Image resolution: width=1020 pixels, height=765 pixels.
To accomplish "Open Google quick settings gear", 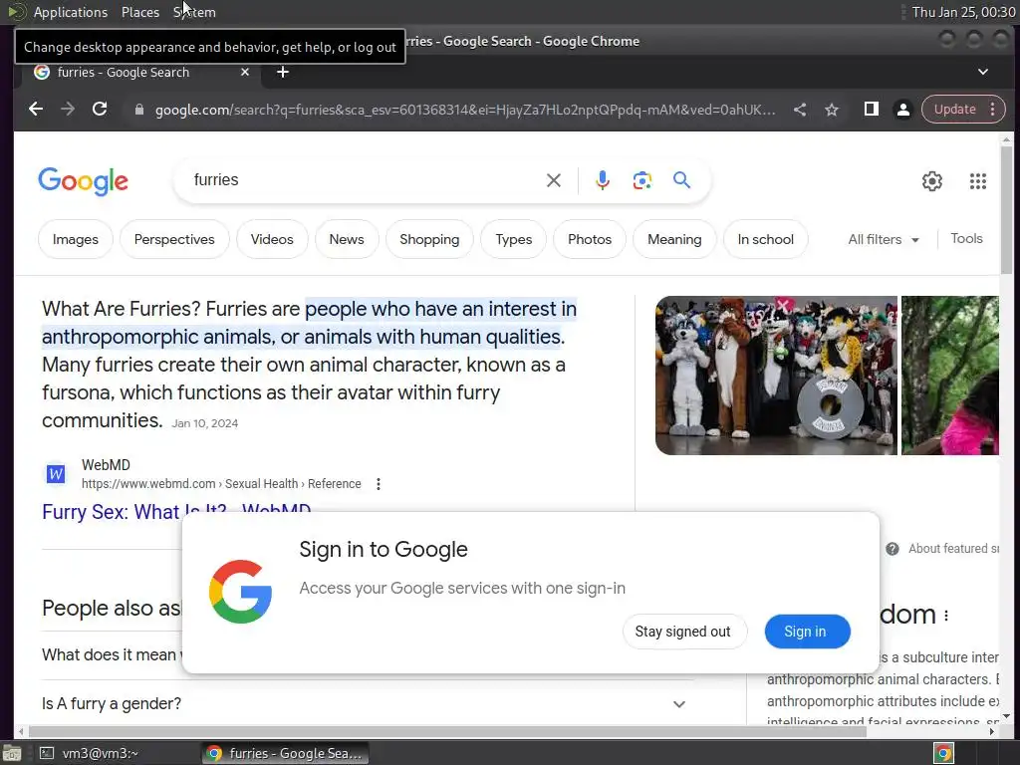I will pyautogui.click(x=932, y=181).
